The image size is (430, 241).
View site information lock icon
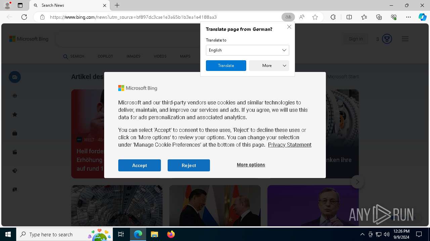(42, 17)
